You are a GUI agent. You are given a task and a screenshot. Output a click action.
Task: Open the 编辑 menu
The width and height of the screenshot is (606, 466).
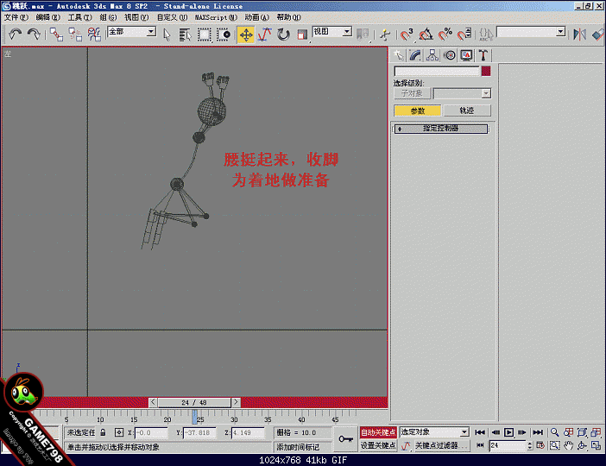click(48, 17)
